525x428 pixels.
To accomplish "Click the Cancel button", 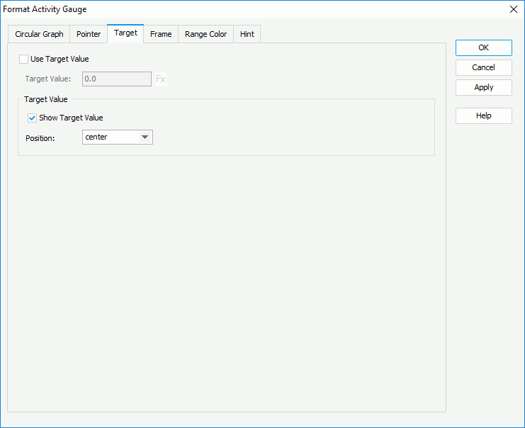I will tap(483, 68).
